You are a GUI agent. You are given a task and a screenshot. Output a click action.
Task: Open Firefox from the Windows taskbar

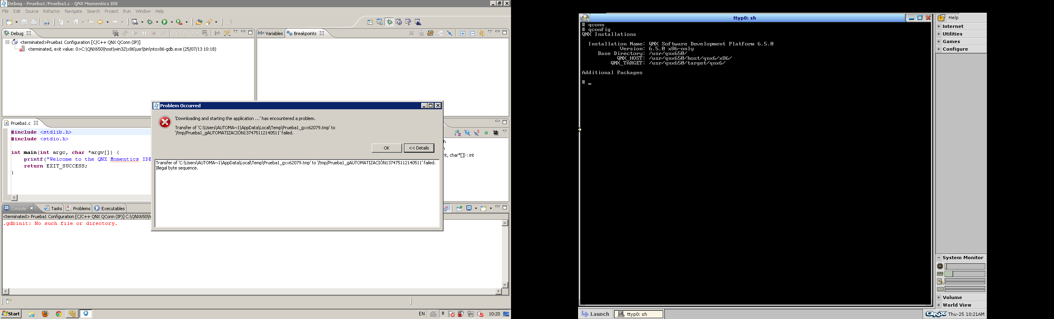click(45, 314)
